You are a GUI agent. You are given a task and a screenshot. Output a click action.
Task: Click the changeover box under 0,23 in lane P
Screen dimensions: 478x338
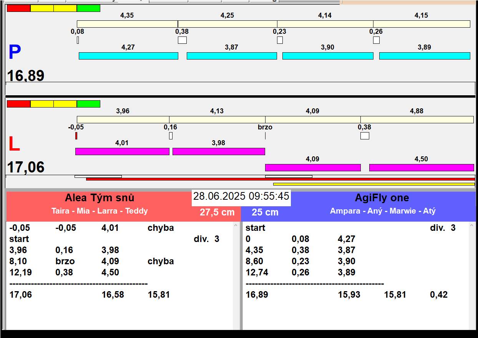[280, 40]
